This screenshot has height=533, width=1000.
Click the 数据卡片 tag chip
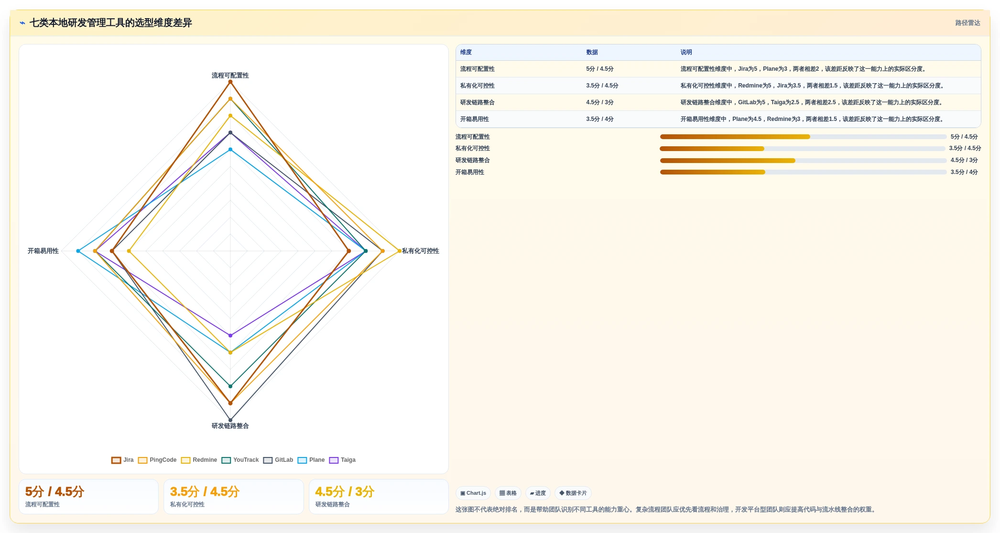573,493
